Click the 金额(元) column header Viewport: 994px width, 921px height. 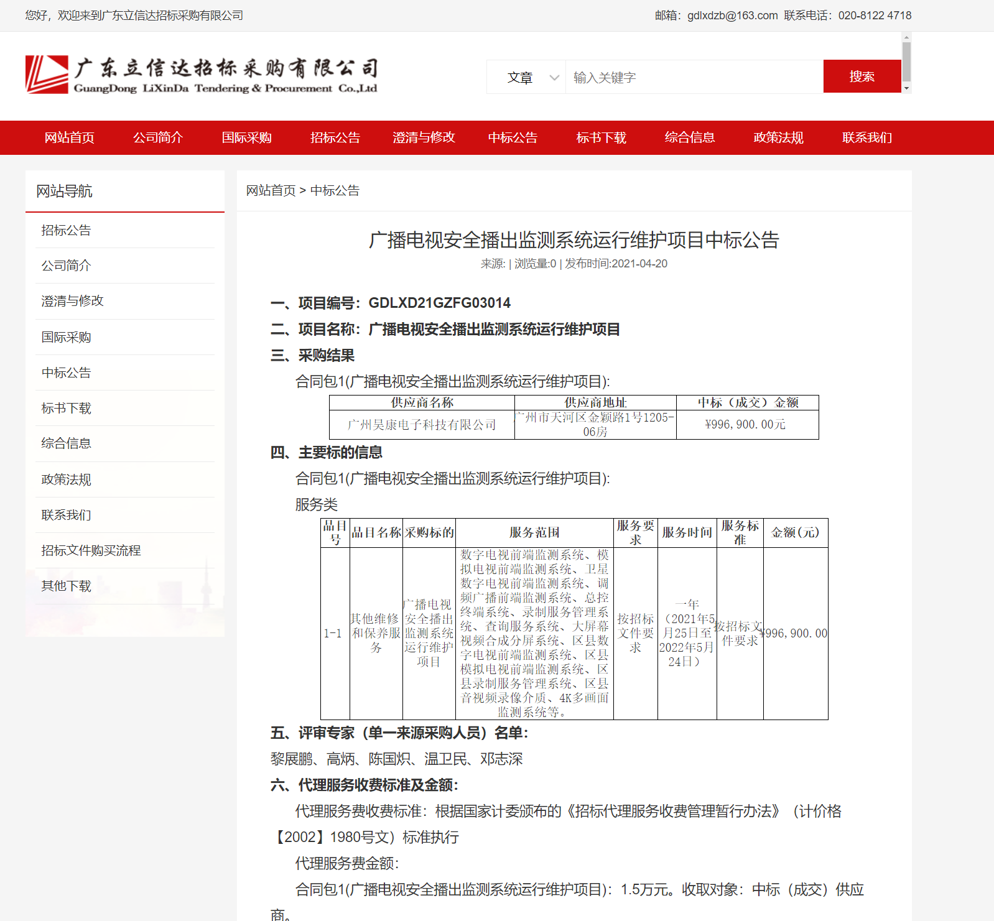[796, 532]
